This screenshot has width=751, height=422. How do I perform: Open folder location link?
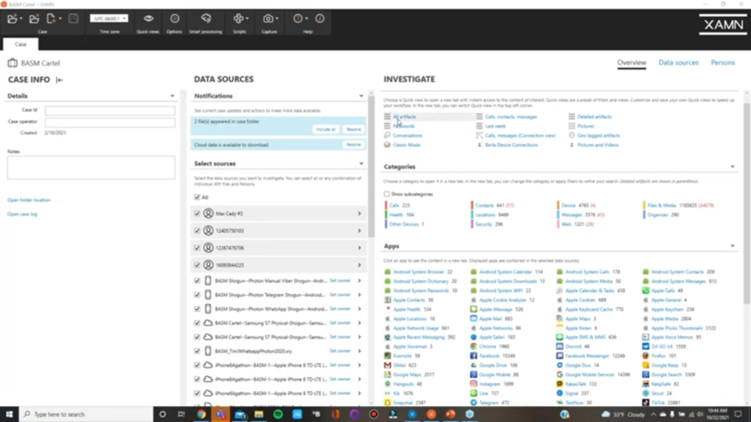coord(29,200)
